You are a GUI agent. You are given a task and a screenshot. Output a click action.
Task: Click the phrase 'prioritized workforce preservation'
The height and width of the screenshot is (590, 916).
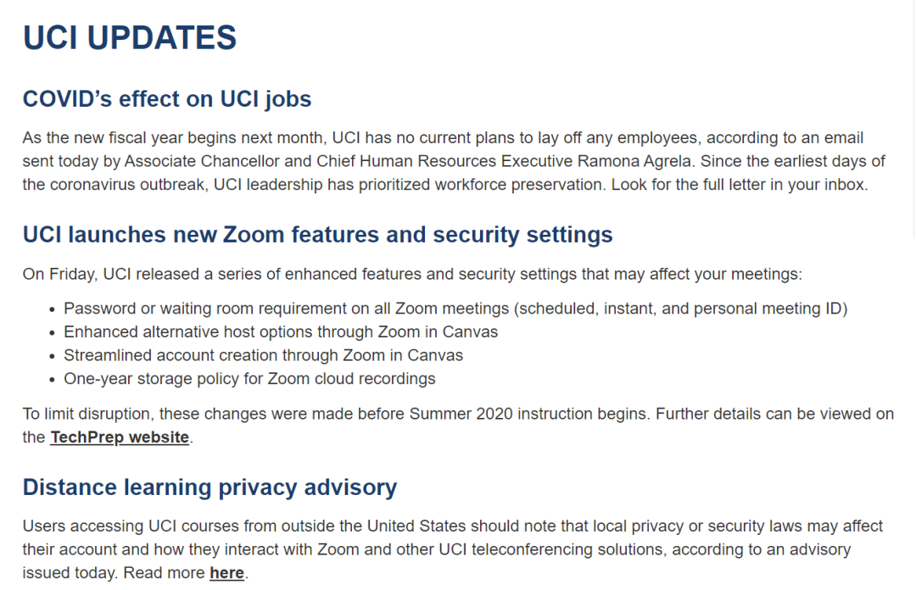[x=483, y=185]
